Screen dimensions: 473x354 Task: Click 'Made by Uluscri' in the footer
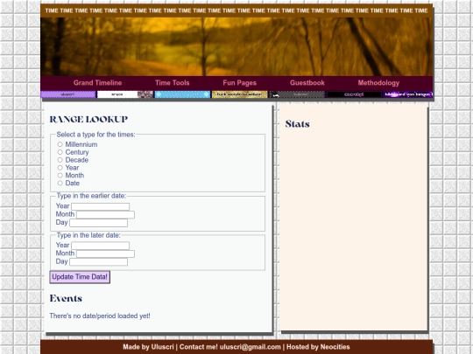point(148,347)
